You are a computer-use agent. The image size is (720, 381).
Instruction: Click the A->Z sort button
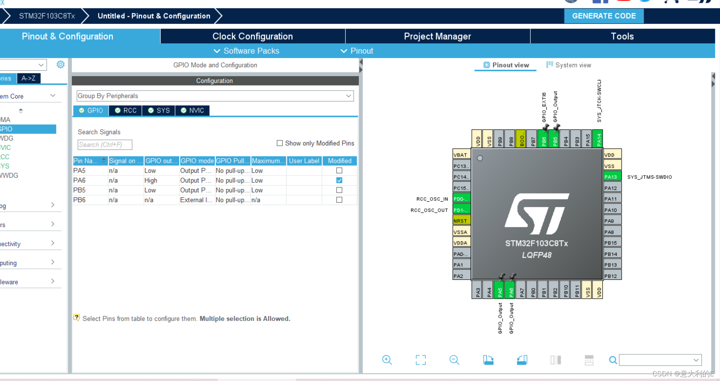[x=29, y=78]
